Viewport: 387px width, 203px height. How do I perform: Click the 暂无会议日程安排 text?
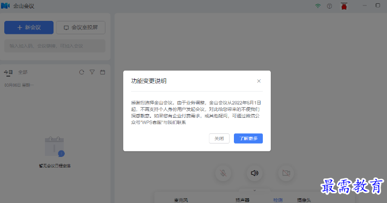click(55, 166)
